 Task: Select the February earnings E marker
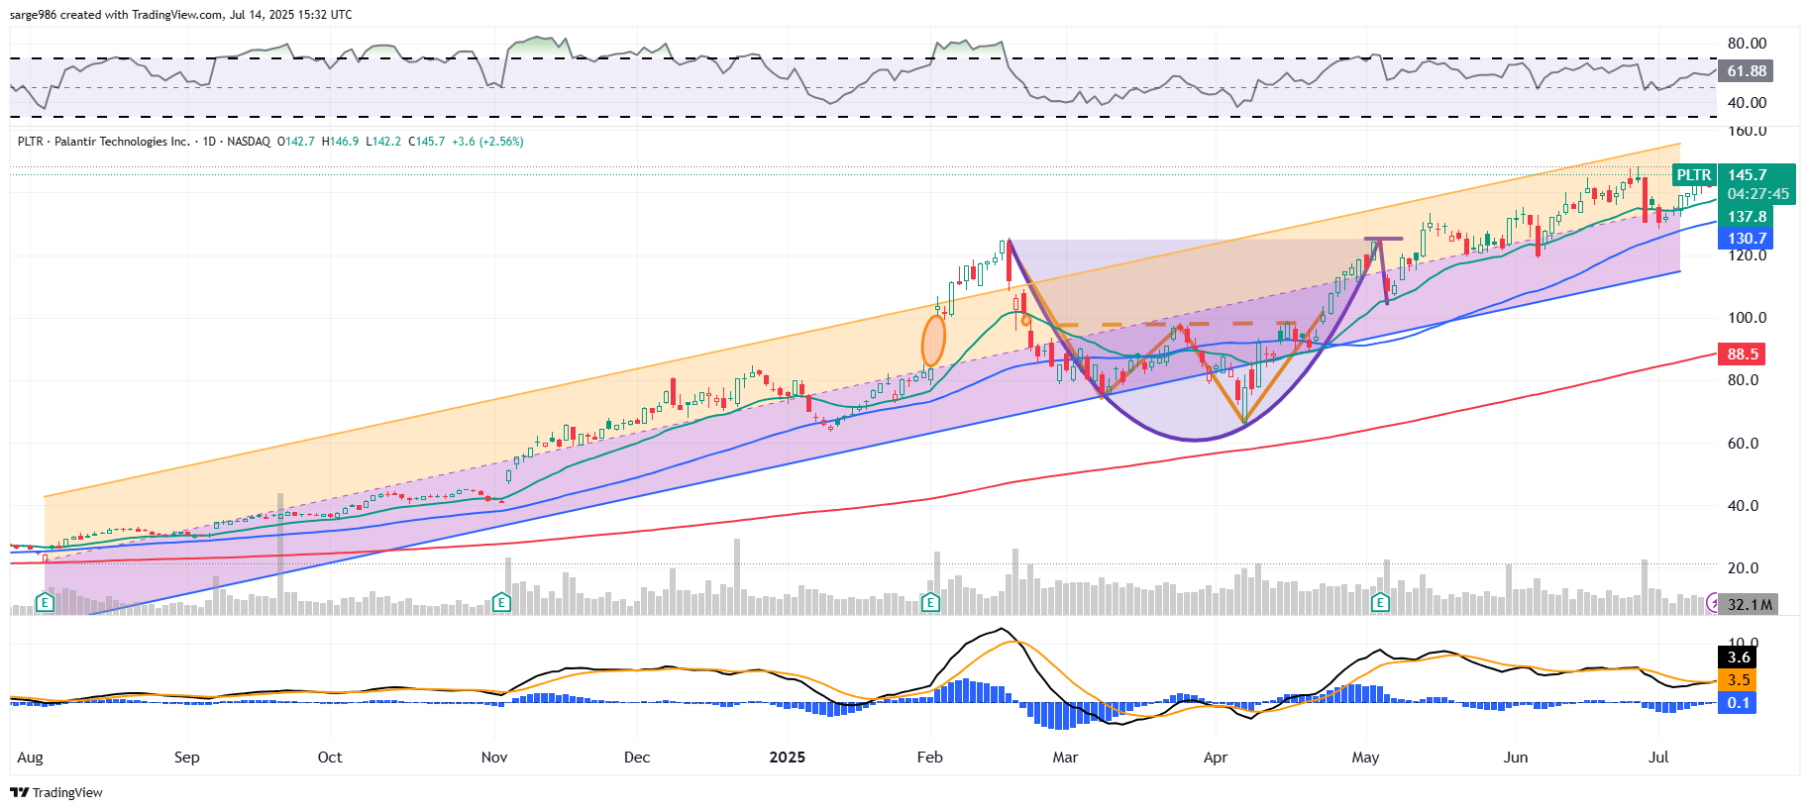click(929, 602)
